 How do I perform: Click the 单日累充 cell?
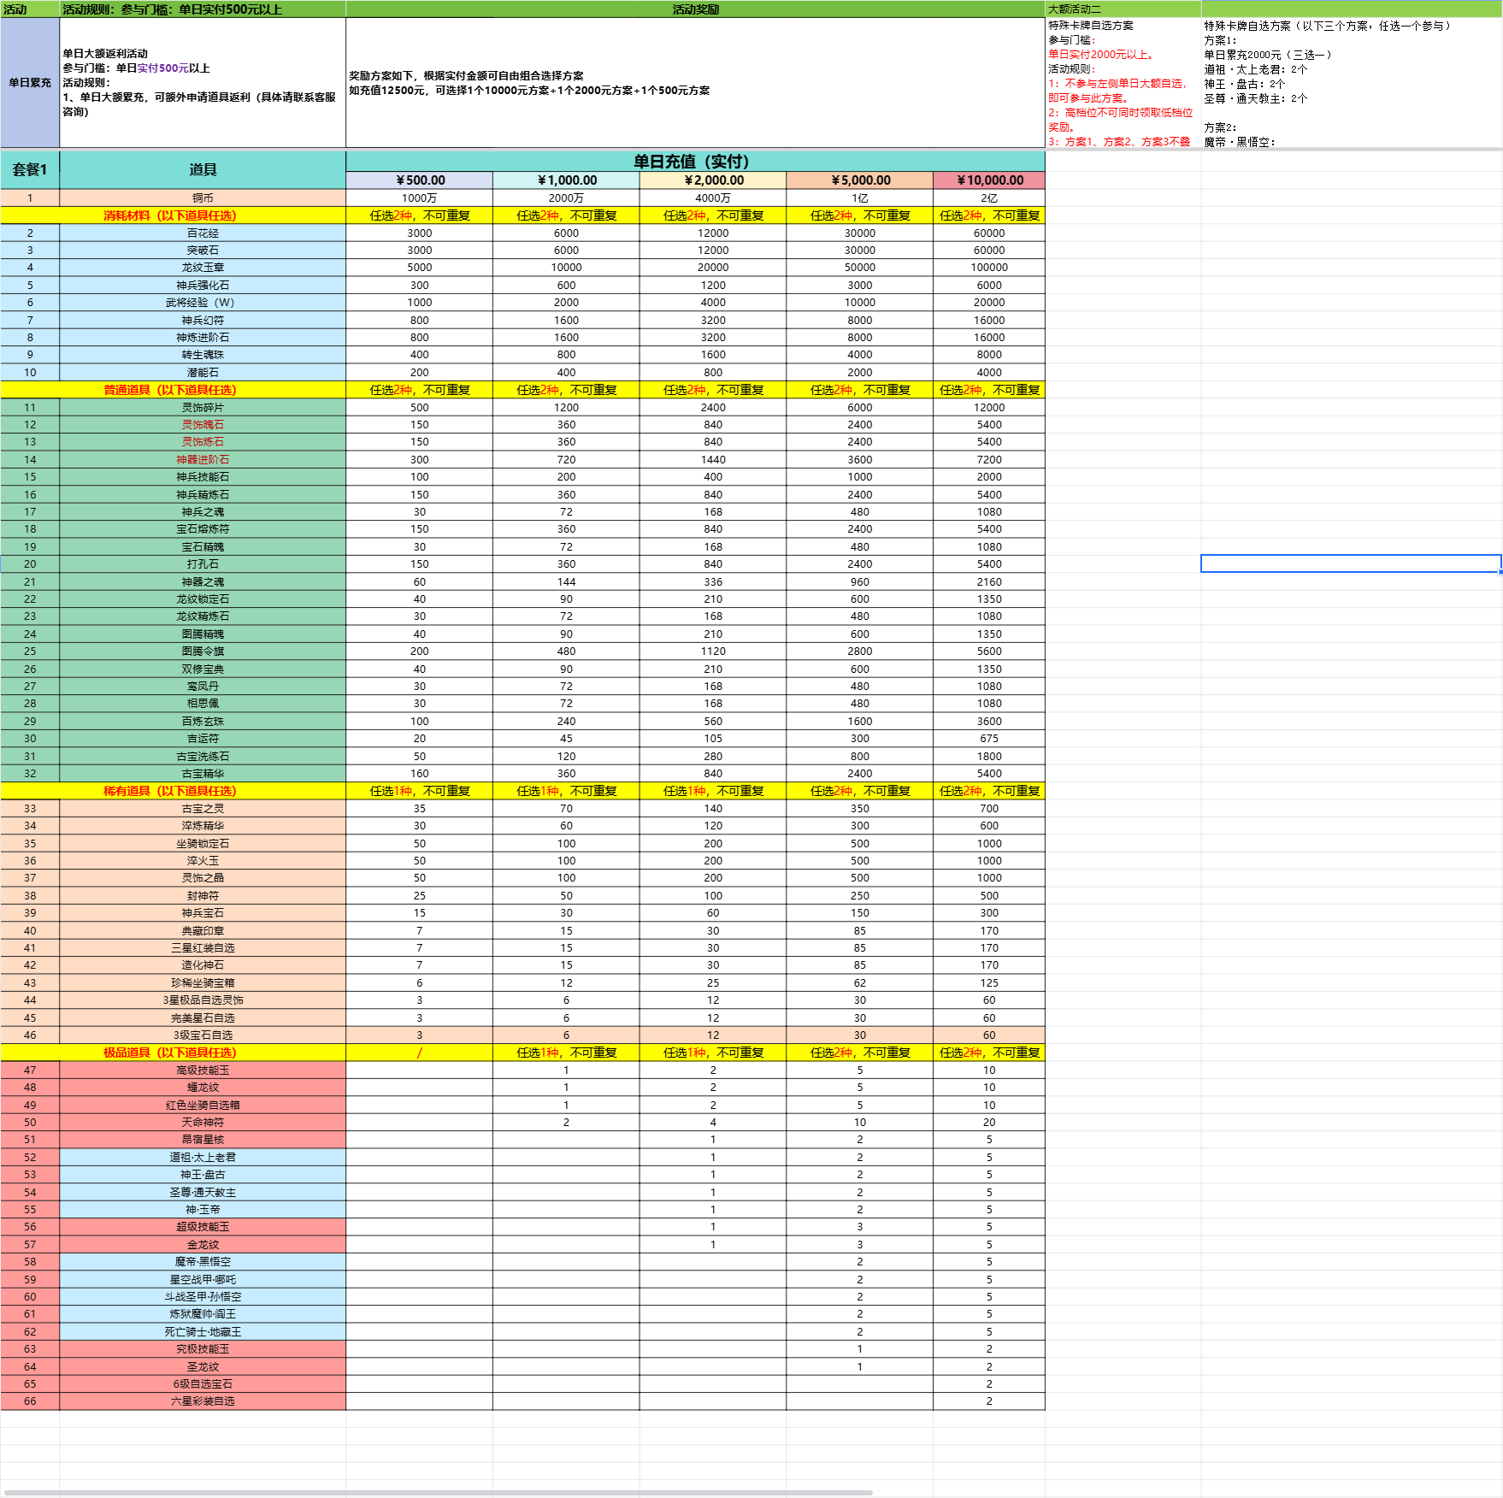coord(30,83)
